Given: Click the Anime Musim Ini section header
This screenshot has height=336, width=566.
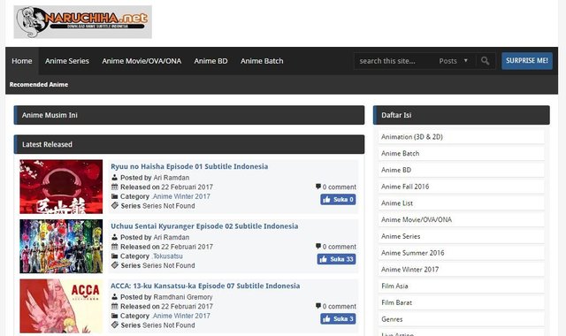Looking at the screenshot, I should pos(189,115).
